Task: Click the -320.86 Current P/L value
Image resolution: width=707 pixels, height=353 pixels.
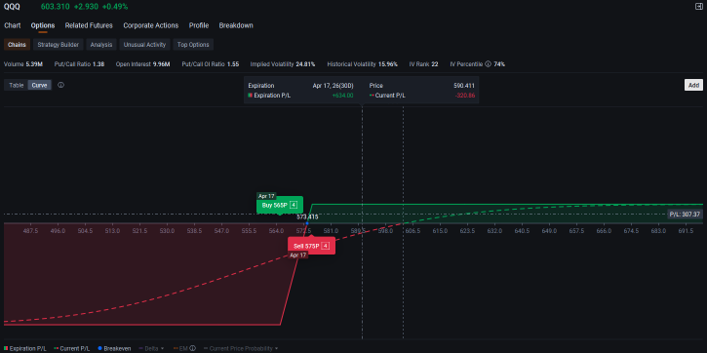Action: (464, 96)
